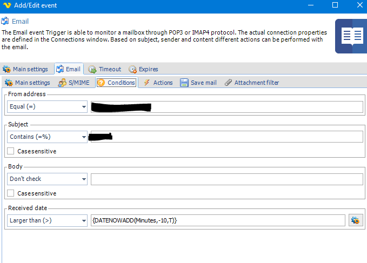Expand the Subject Contains (=%) dropdown
The width and height of the screenshot is (367, 263).
coord(48,137)
